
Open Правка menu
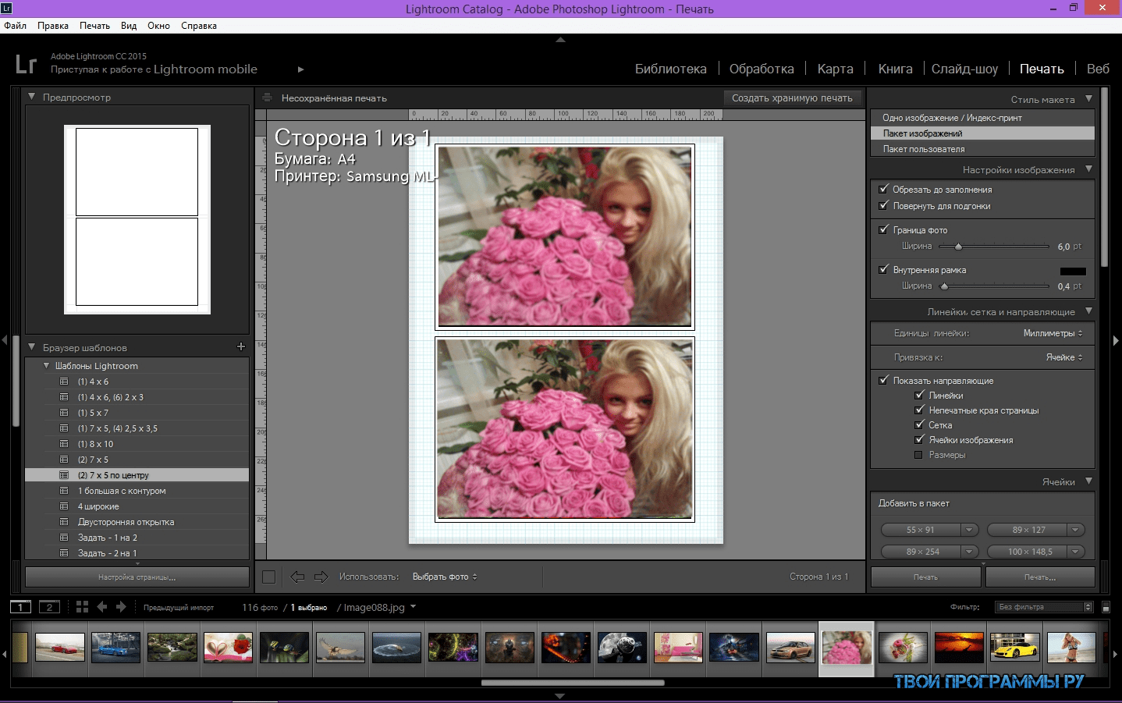coord(53,26)
